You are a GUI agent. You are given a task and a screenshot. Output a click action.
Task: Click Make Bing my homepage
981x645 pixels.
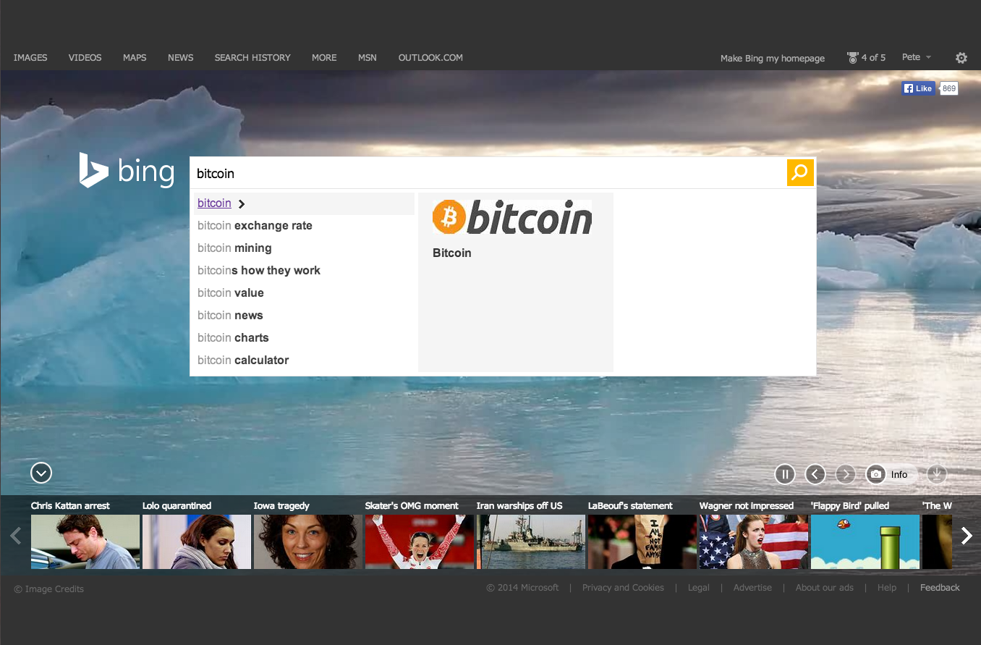pyautogui.click(x=772, y=58)
